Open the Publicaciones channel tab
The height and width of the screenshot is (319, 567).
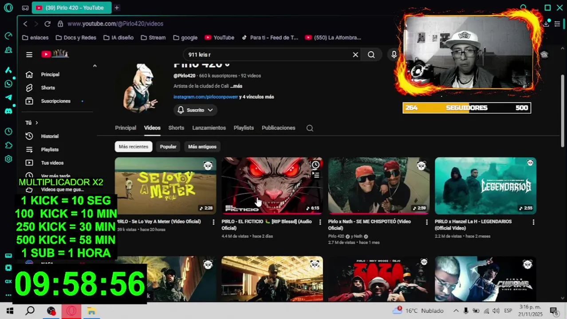coord(278,128)
